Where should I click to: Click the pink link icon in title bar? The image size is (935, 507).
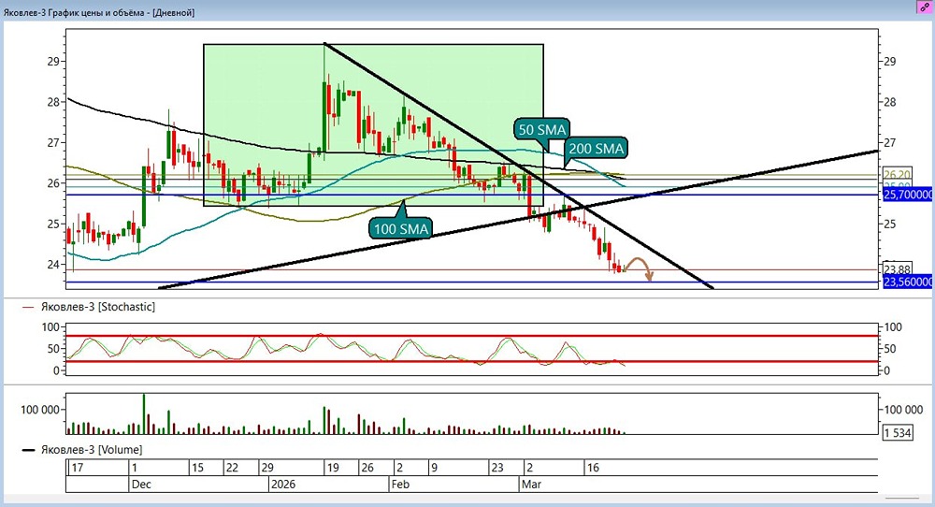click(x=925, y=7)
